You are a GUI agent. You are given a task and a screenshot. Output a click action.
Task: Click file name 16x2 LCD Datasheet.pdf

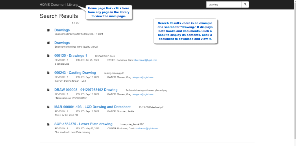151,107
